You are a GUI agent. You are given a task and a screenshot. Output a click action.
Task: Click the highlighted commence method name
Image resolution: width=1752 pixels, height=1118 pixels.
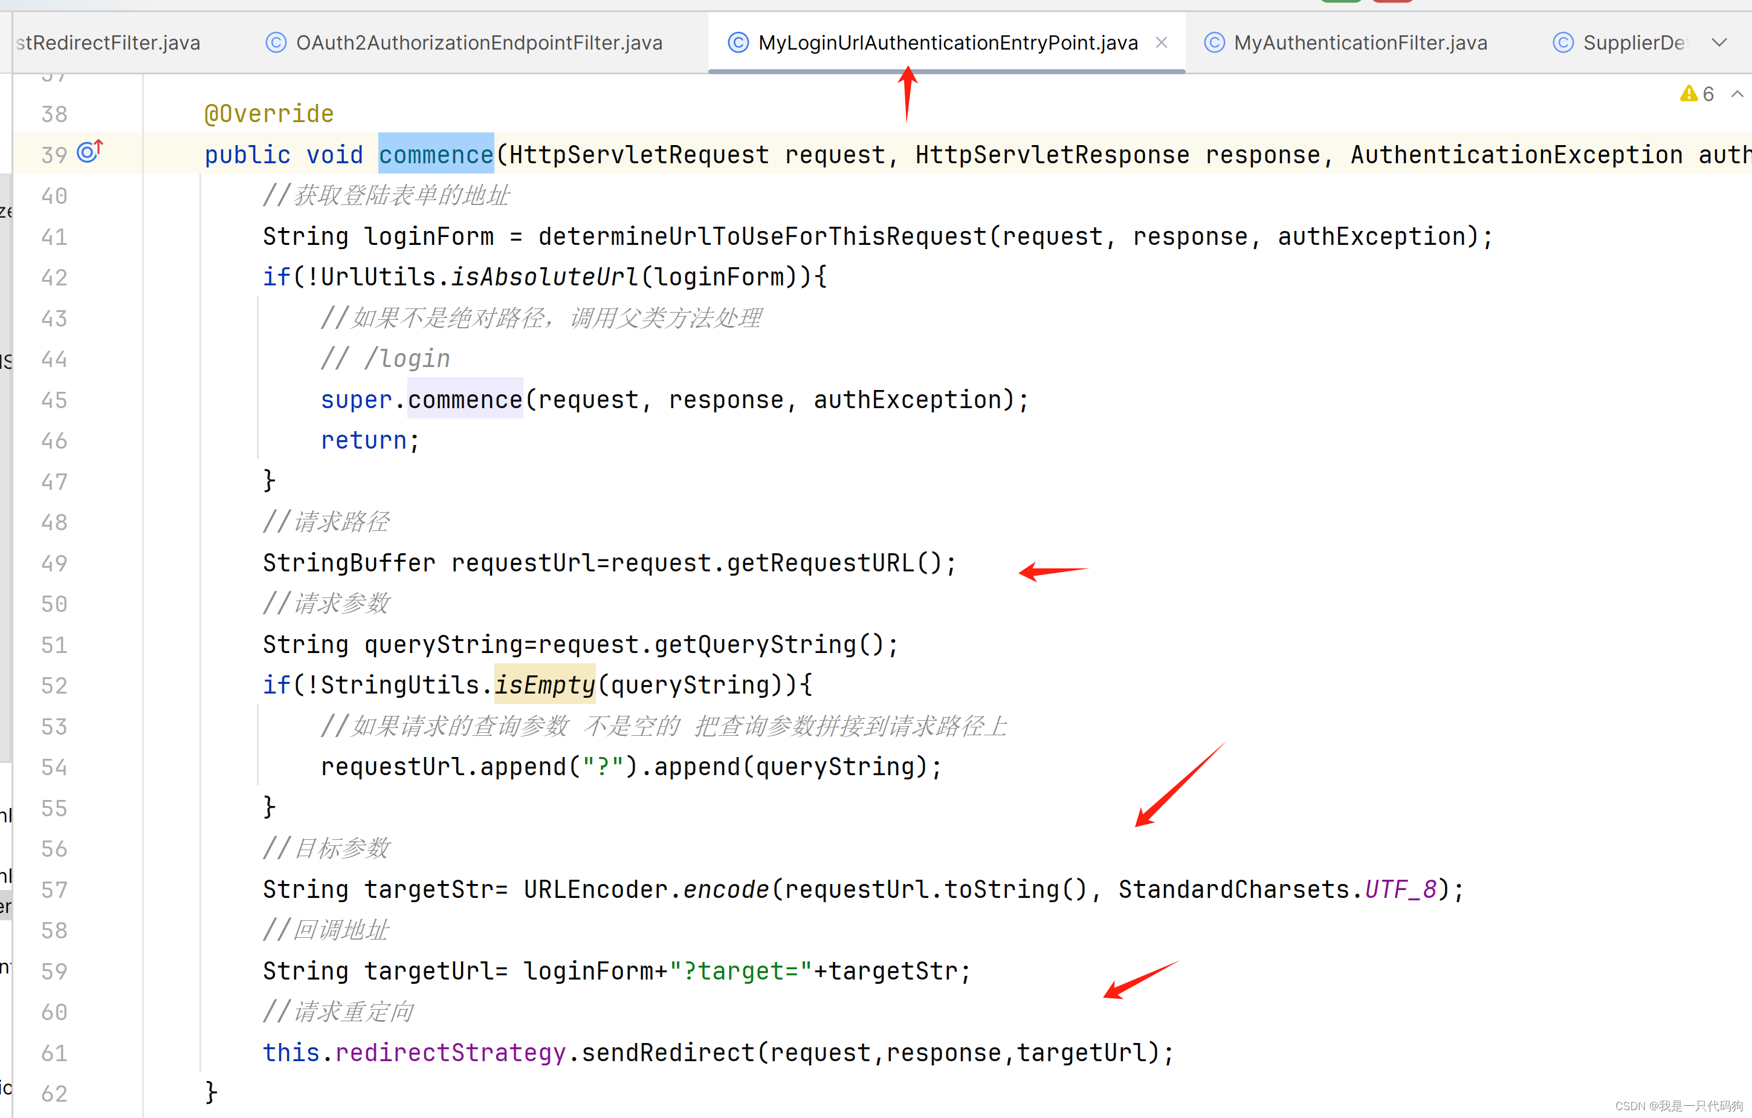(x=436, y=154)
